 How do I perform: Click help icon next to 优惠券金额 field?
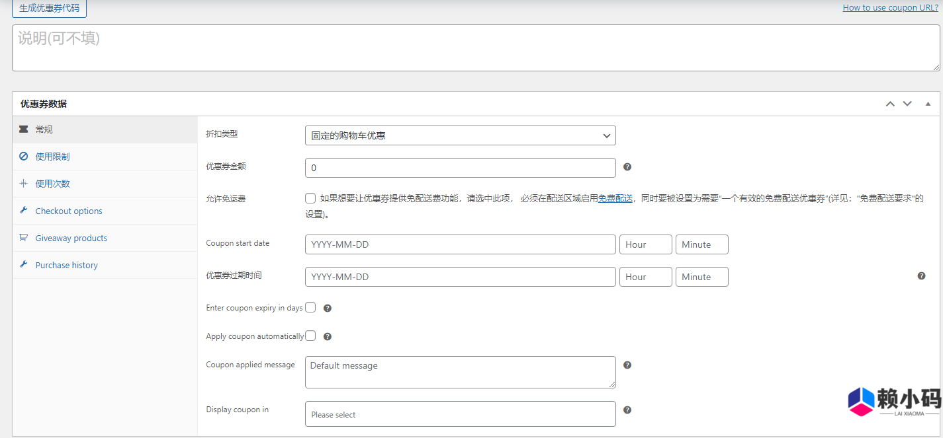(627, 167)
